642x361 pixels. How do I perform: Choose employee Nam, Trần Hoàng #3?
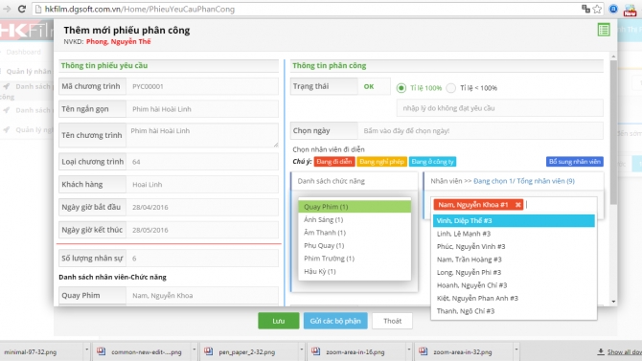(x=514, y=259)
